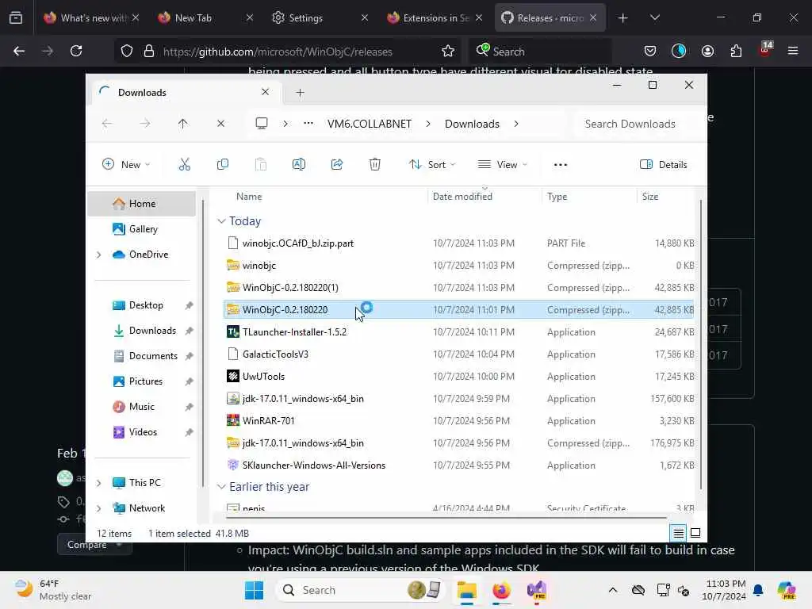Image resolution: width=812 pixels, height=609 pixels.
Task: Open the See more ellipsis menu
Action: tap(561, 165)
